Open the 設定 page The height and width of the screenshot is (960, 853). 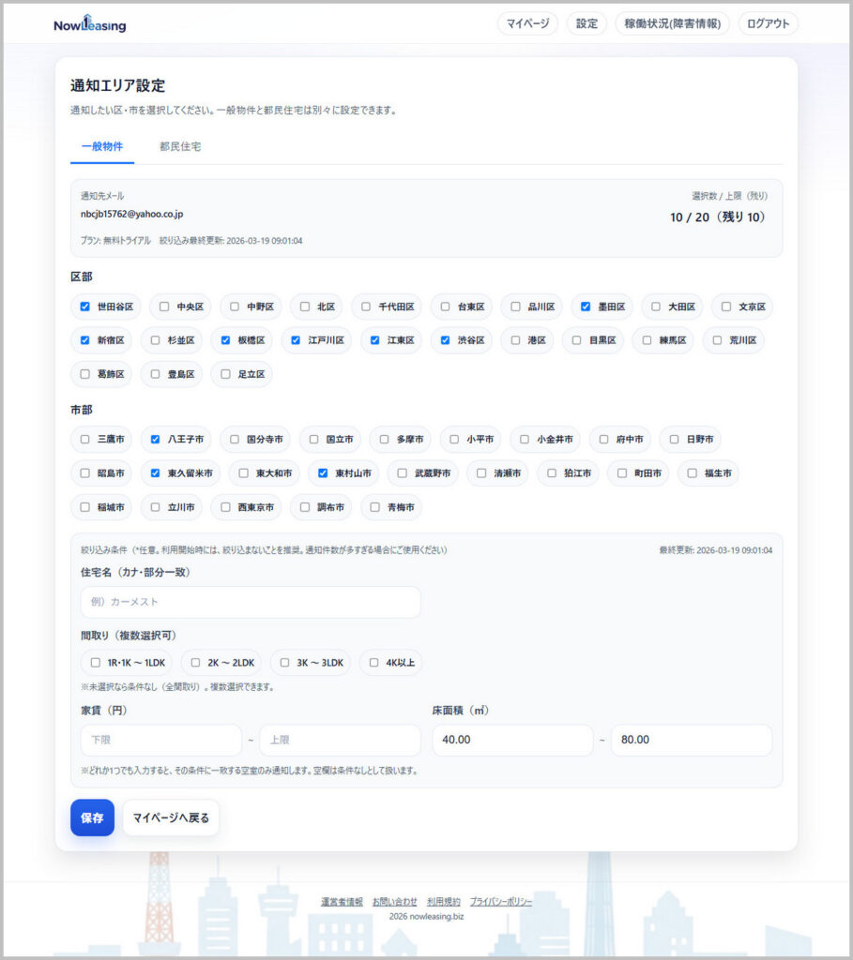point(586,23)
